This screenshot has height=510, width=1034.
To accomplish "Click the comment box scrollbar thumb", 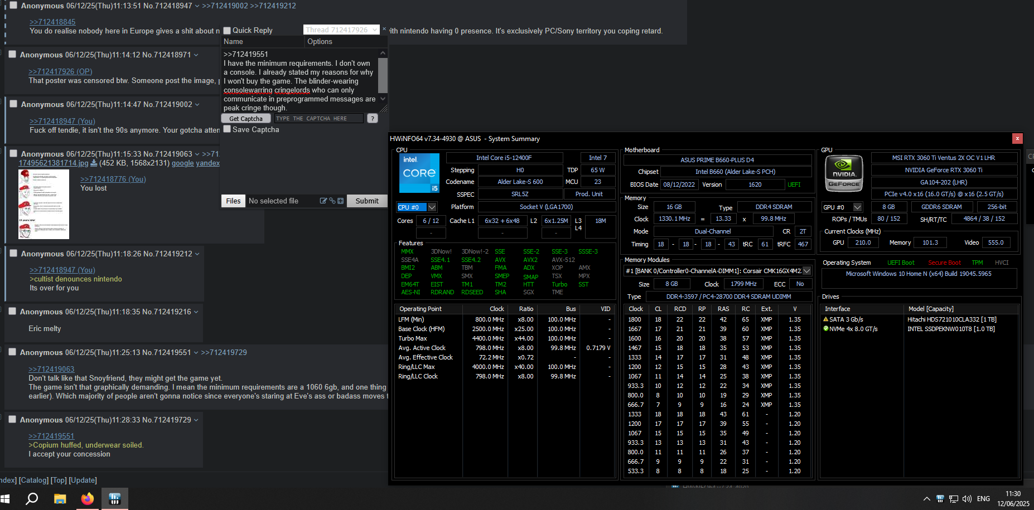I will tap(383, 75).
